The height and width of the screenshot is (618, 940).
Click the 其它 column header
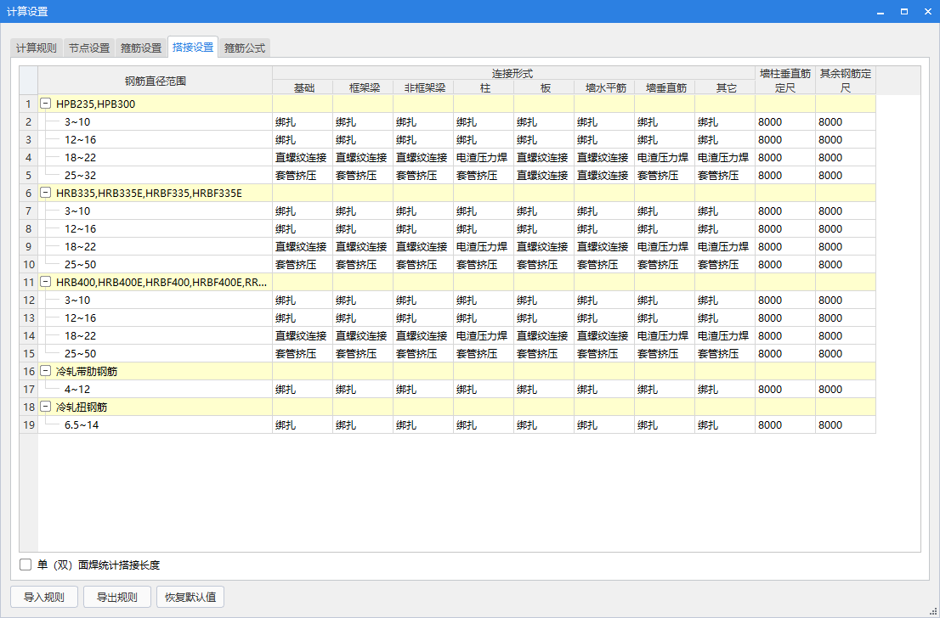pyautogui.click(x=725, y=88)
